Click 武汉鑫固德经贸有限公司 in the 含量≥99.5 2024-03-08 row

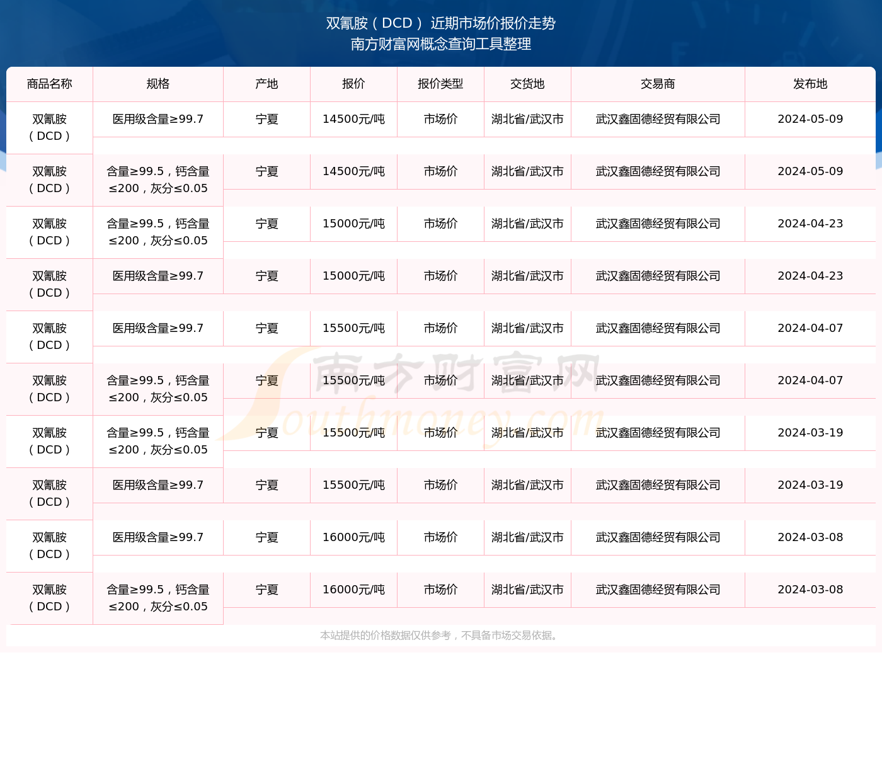pyautogui.click(x=658, y=590)
